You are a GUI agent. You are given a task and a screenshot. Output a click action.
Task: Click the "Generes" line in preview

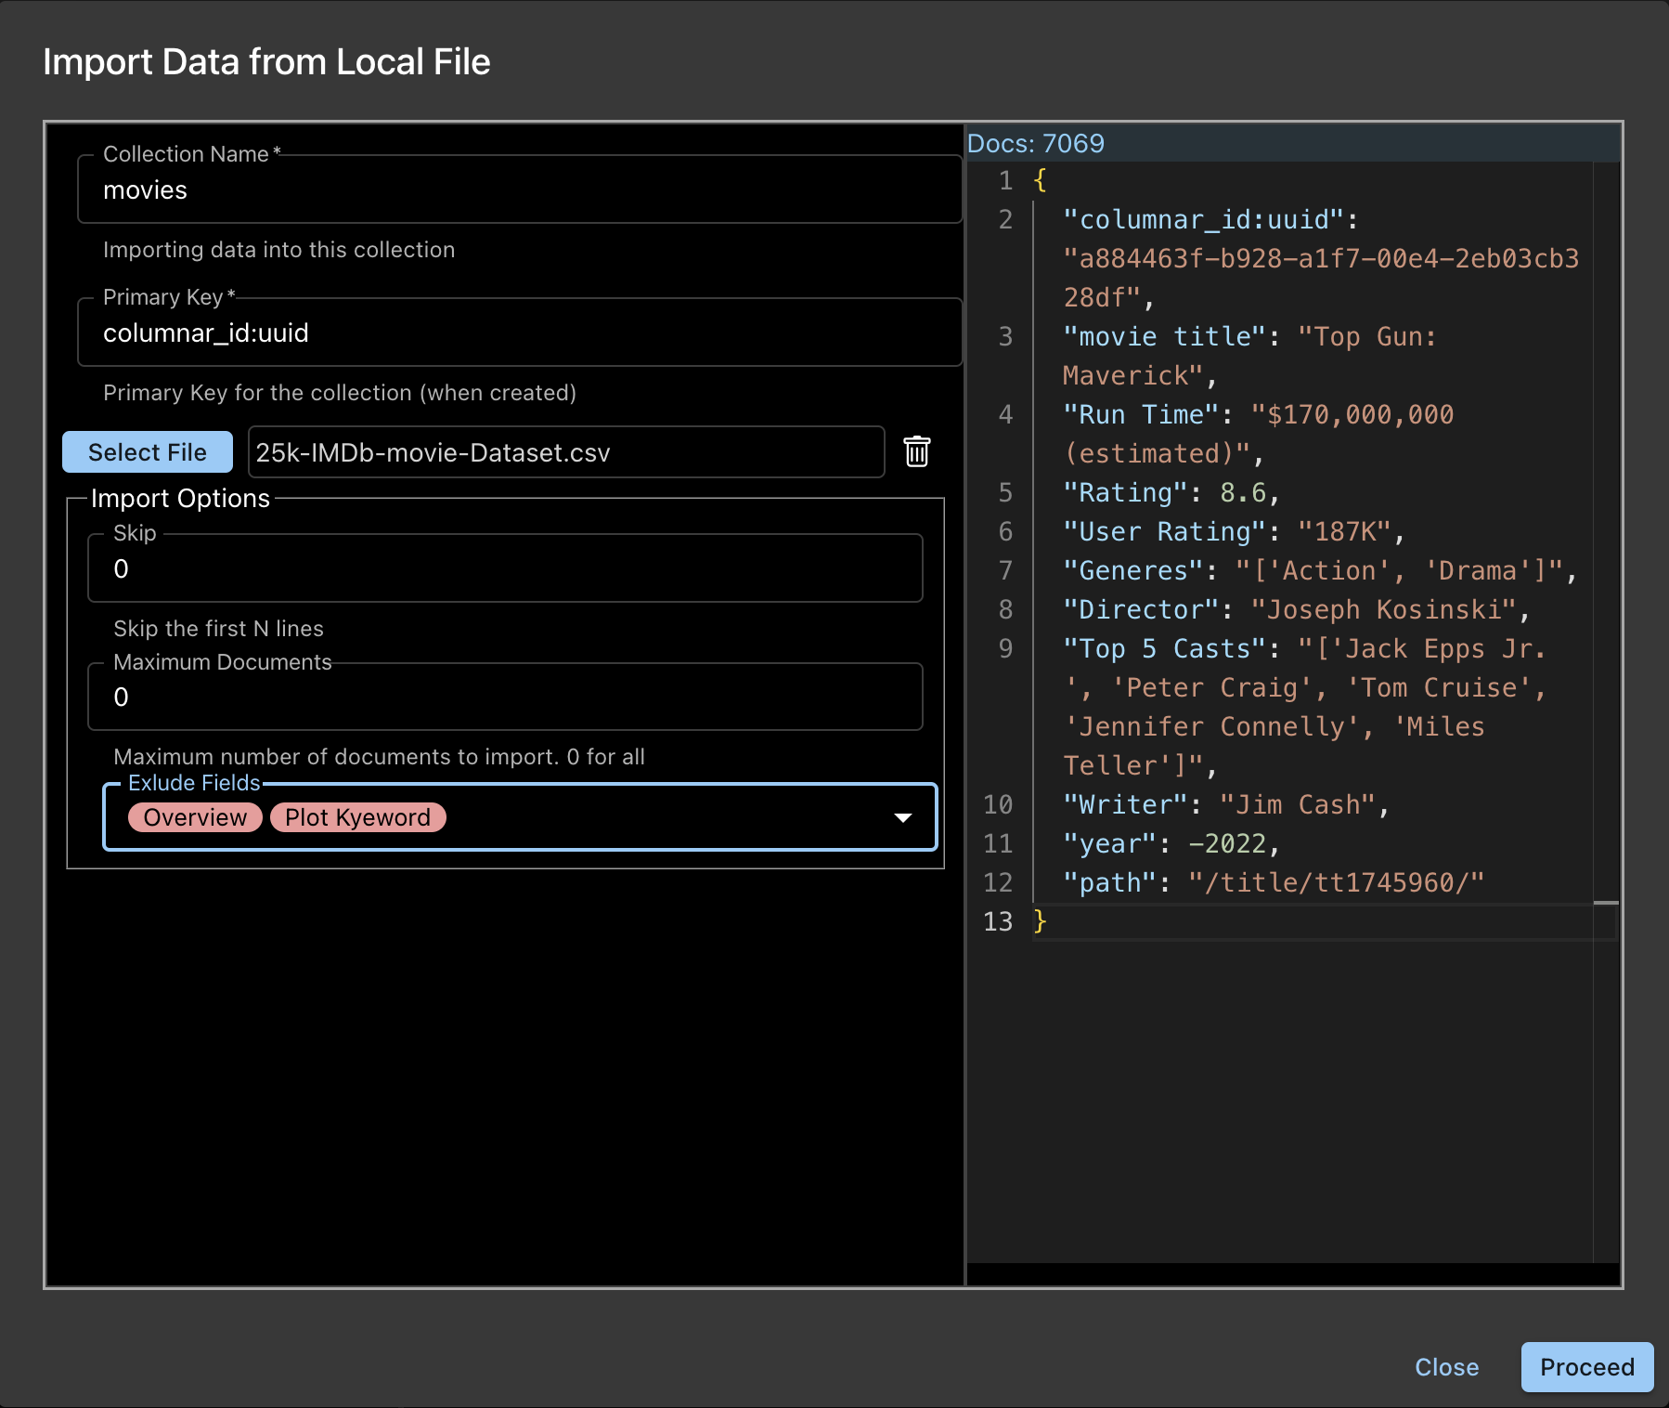pyautogui.click(x=1320, y=570)
